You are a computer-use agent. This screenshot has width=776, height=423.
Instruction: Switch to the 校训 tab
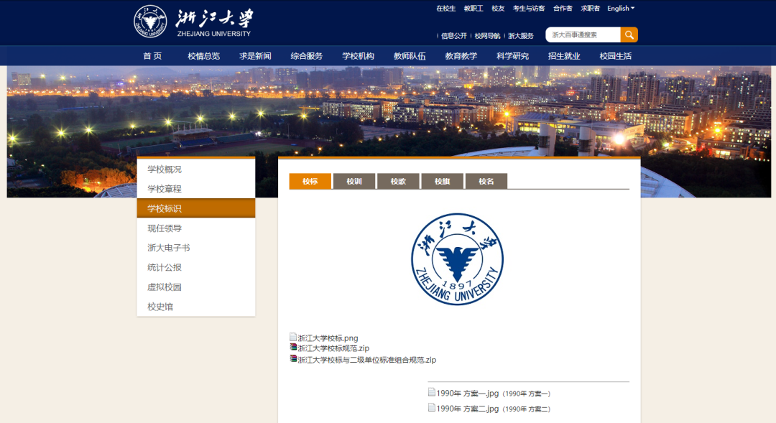(354, 182)
